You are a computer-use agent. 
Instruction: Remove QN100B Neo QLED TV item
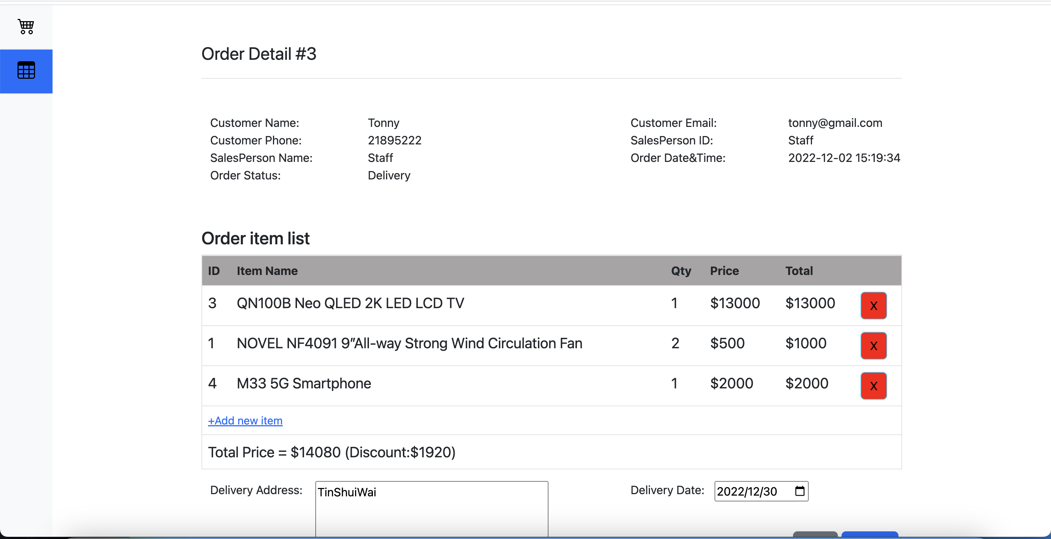click(873, 305)
